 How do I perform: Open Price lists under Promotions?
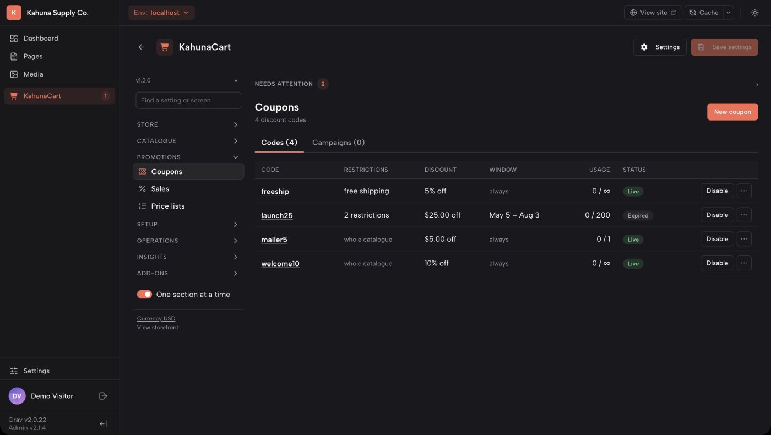point(188,206)
